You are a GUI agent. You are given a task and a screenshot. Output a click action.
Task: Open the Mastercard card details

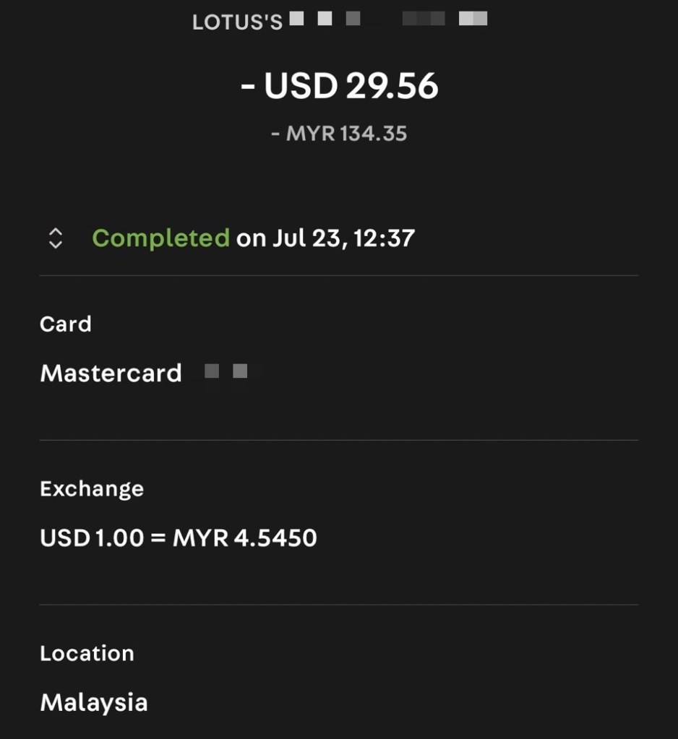(111, 373)
